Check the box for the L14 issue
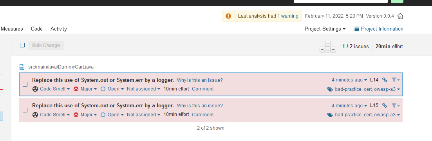Screen dimensions: 432x141 click(25, 84)
